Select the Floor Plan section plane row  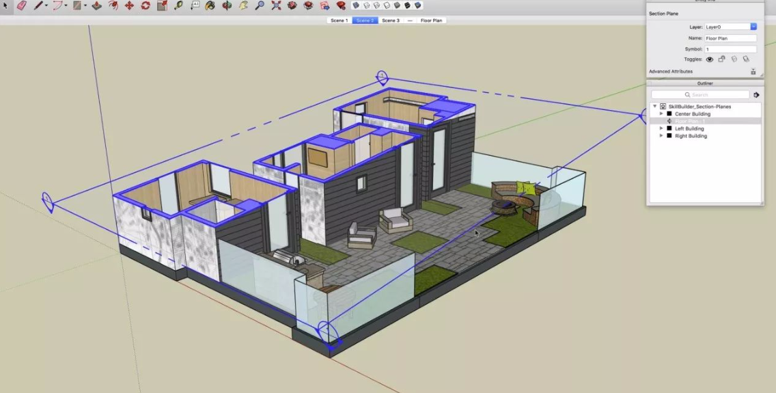pos(705,121)
